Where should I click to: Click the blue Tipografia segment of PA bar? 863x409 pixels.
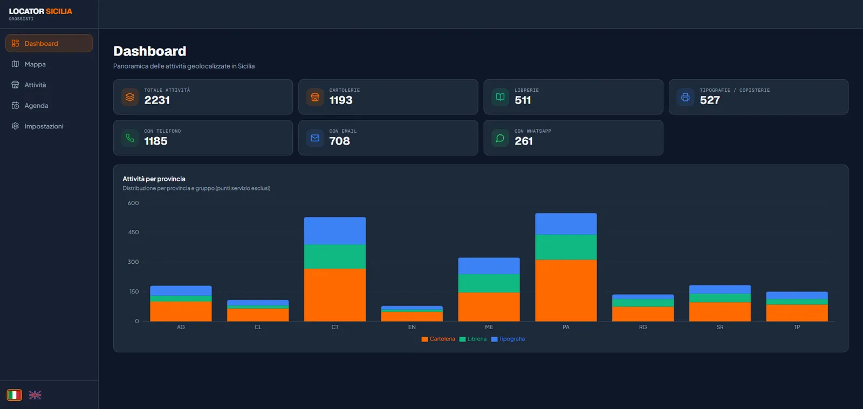[566, 224]
